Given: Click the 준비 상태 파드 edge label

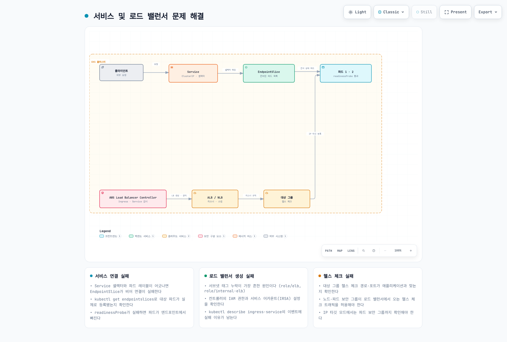Looking at the screenshot, I should 307,68.
